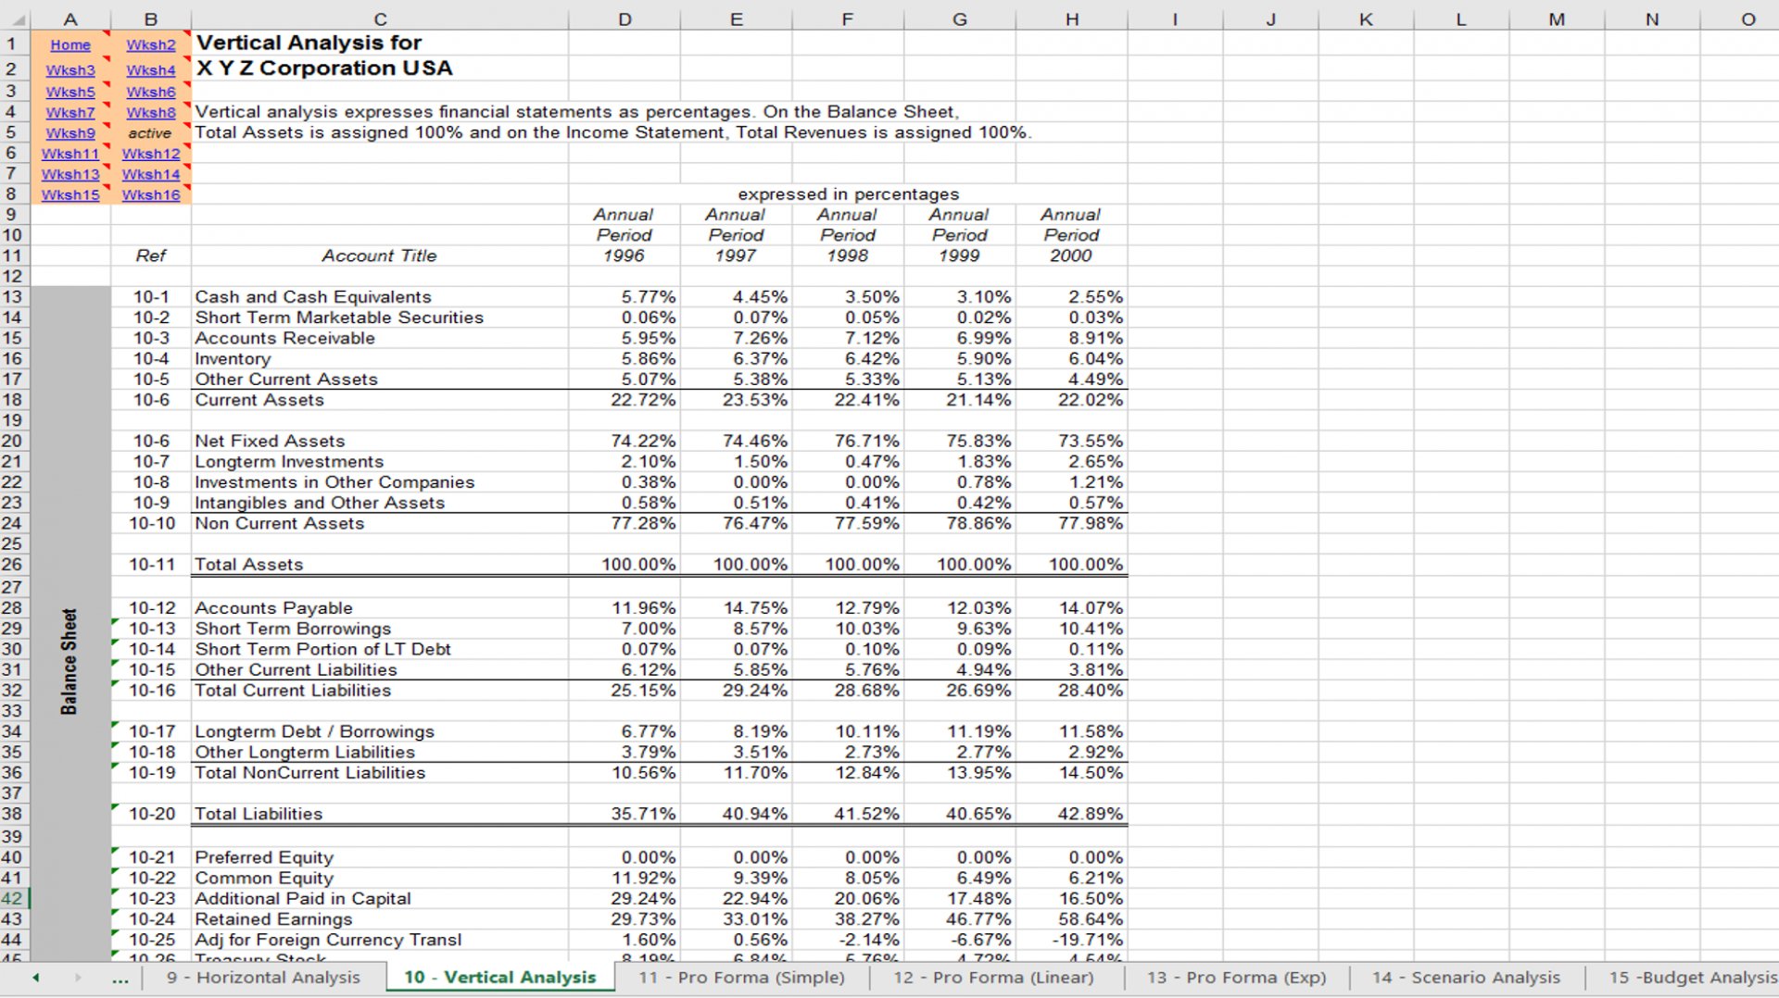Select the 'Accounts Payable' cell
The width and height of the screenshot is (1779, 998).
380,608
